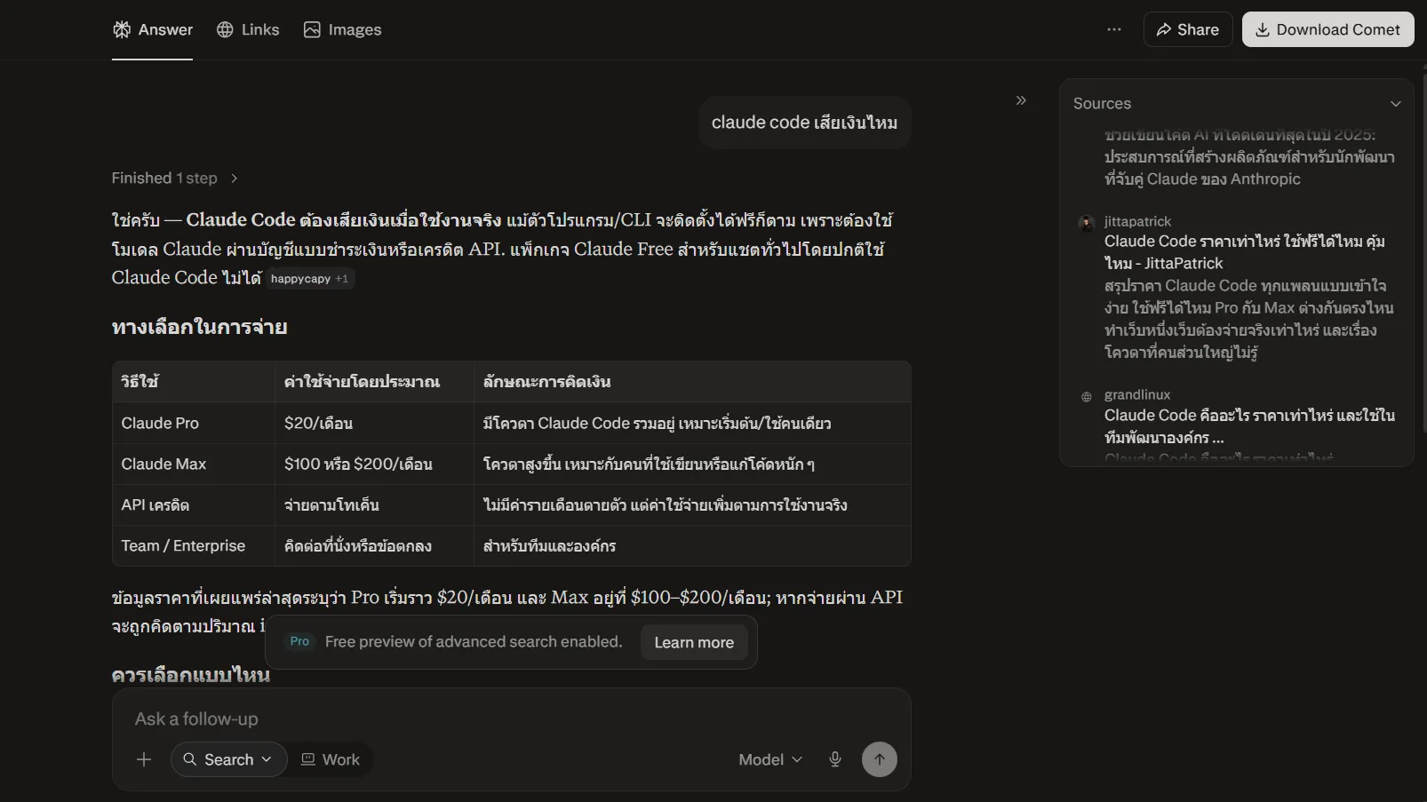
Task: Open the jittapatrick source article
Action: tap(1244, 252)
